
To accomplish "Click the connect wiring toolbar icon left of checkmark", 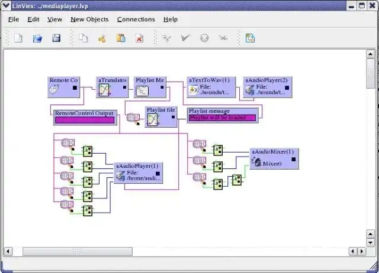I will coord(166,38).
